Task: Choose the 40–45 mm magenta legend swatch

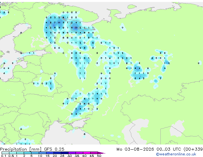Action: (87, 153)
